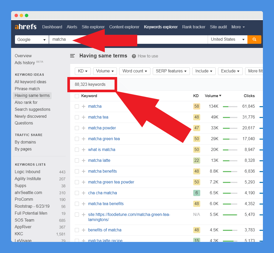Open Site explorer in the top nav
The height and width of the screenshot is (253, 274).
click(93, 27)
